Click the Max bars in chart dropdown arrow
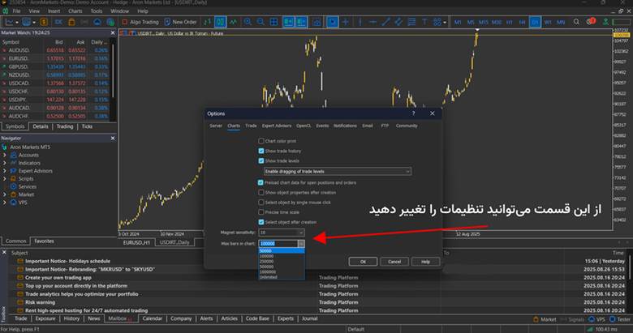633x333 pixels. pyautogui.click(x=301, y=244)
